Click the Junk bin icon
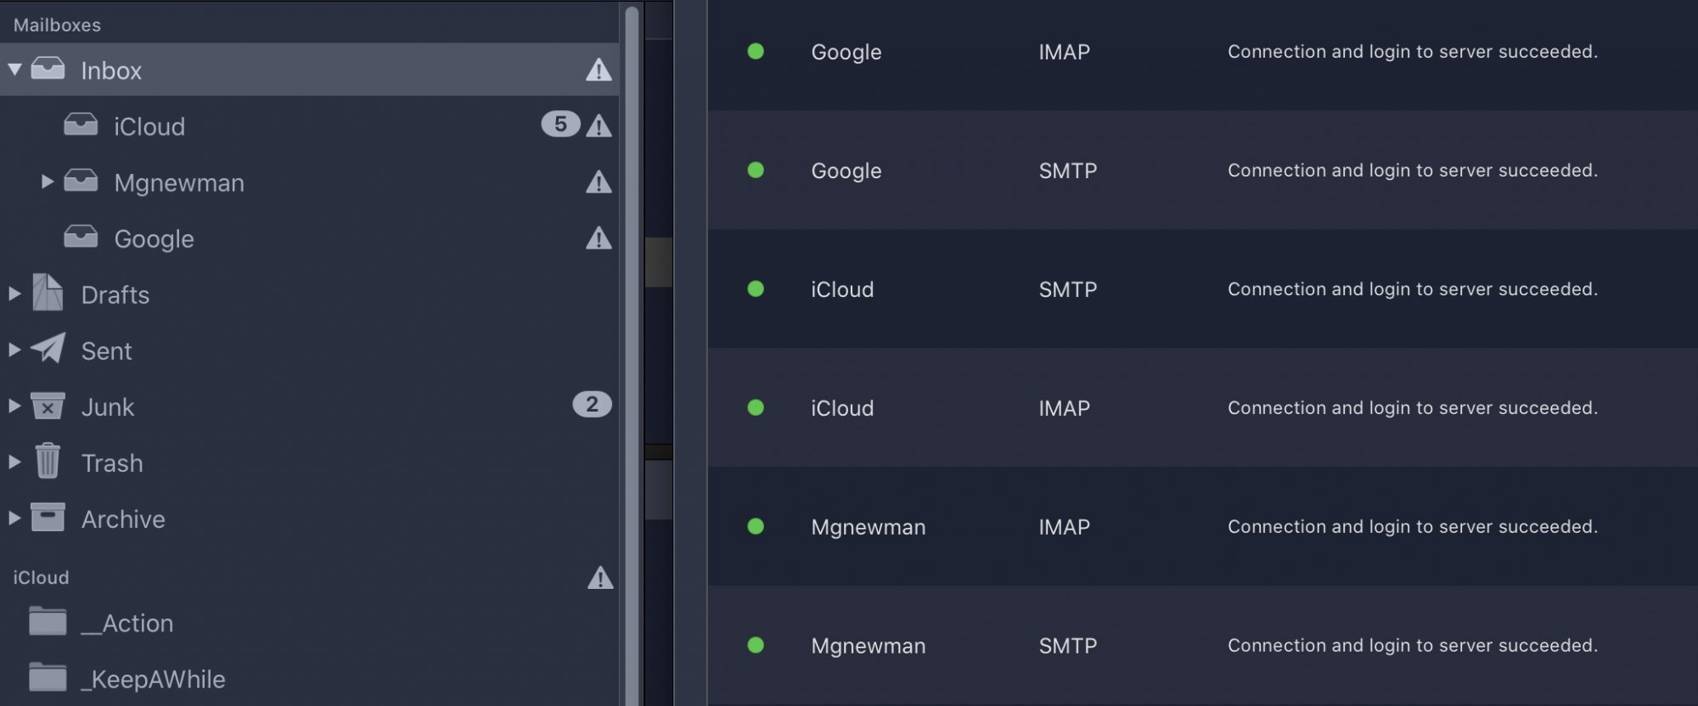The image size is (1698, 706). coord(48,406)
